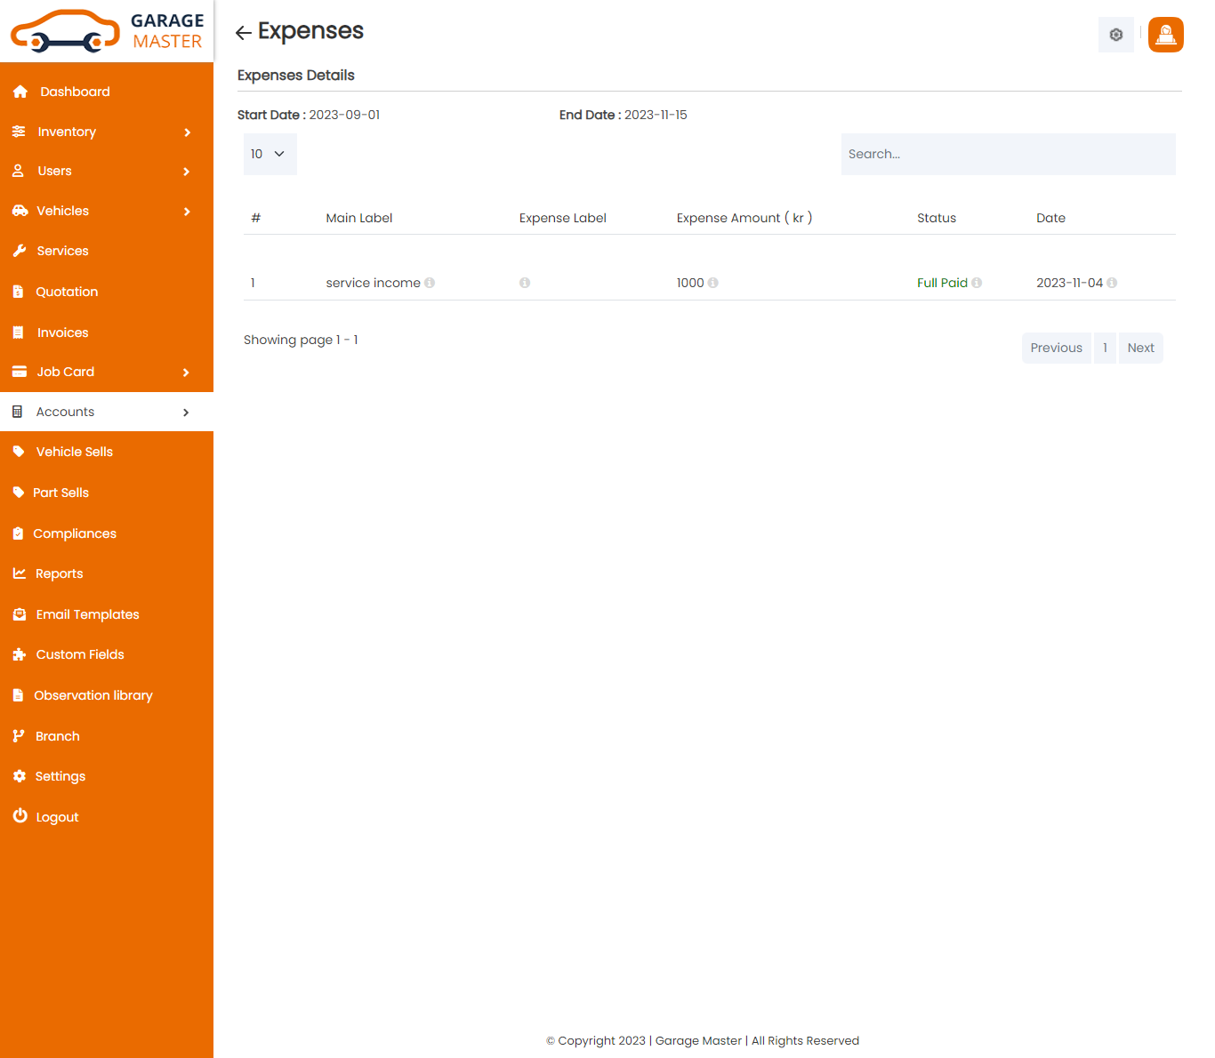The image size is (1215, 1058).
Task: Select Vehicle Sells in the sidebar
Action: click(74, 452)
